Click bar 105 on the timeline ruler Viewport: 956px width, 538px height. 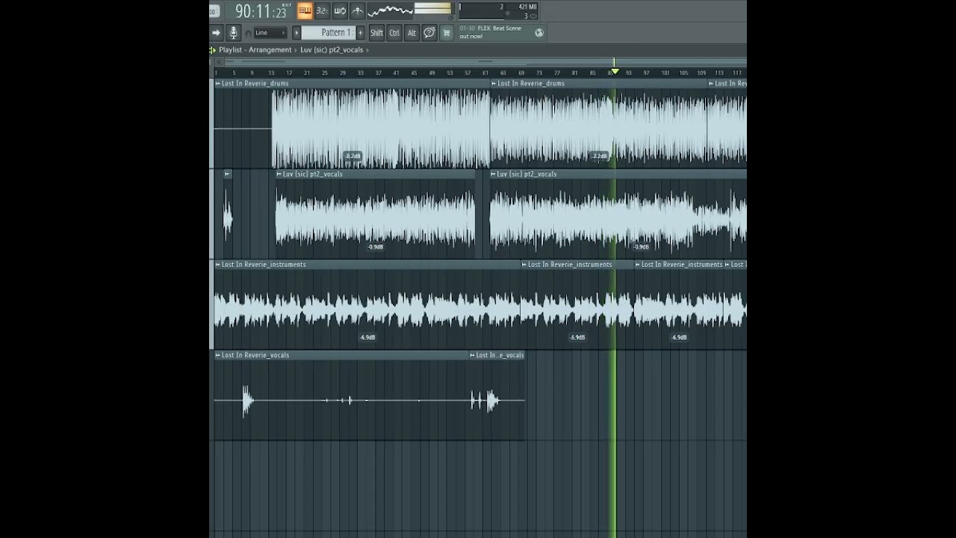click(x=683, y=73)
